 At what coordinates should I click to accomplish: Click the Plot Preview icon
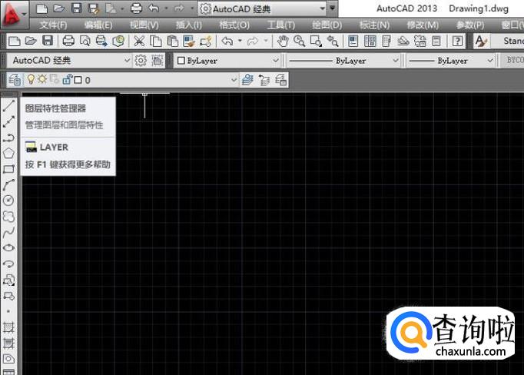tap(85, 41)
